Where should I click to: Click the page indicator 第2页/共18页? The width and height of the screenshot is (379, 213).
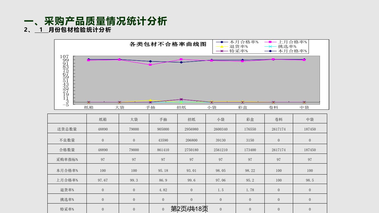pos(189,209)
